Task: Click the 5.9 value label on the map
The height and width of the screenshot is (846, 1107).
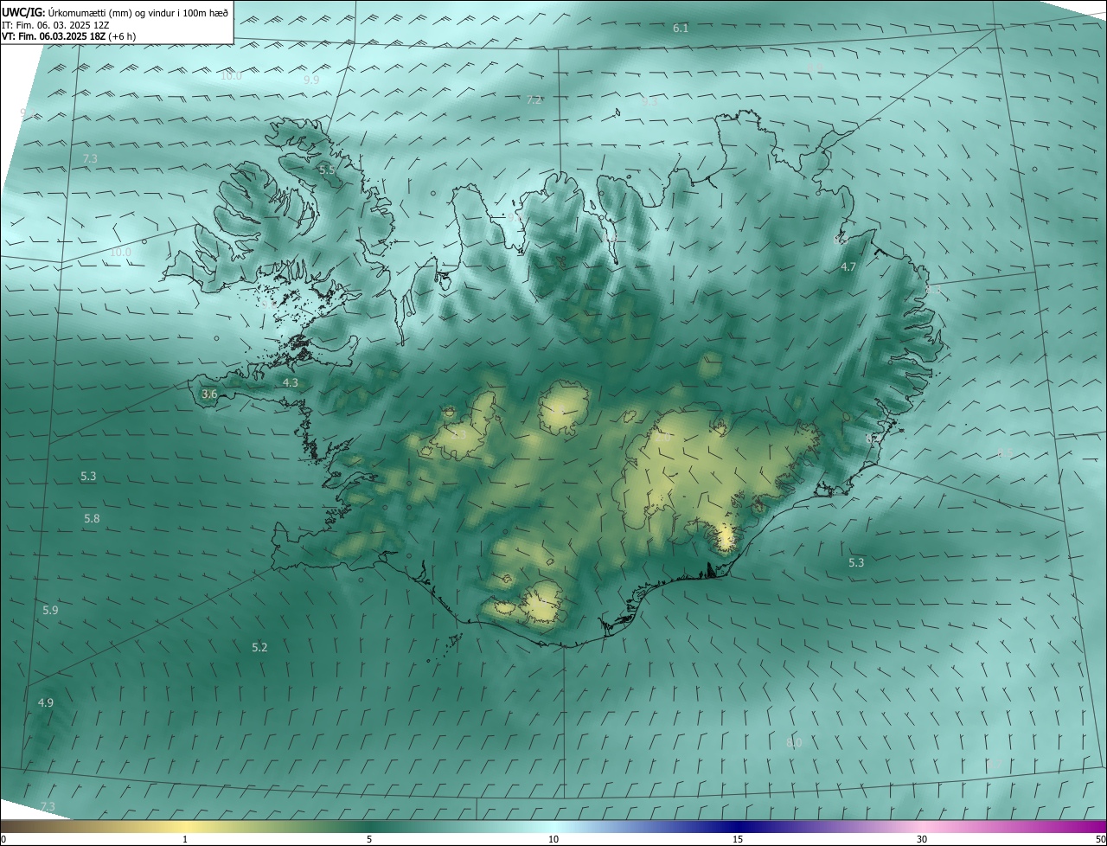Action: point(50,611)
